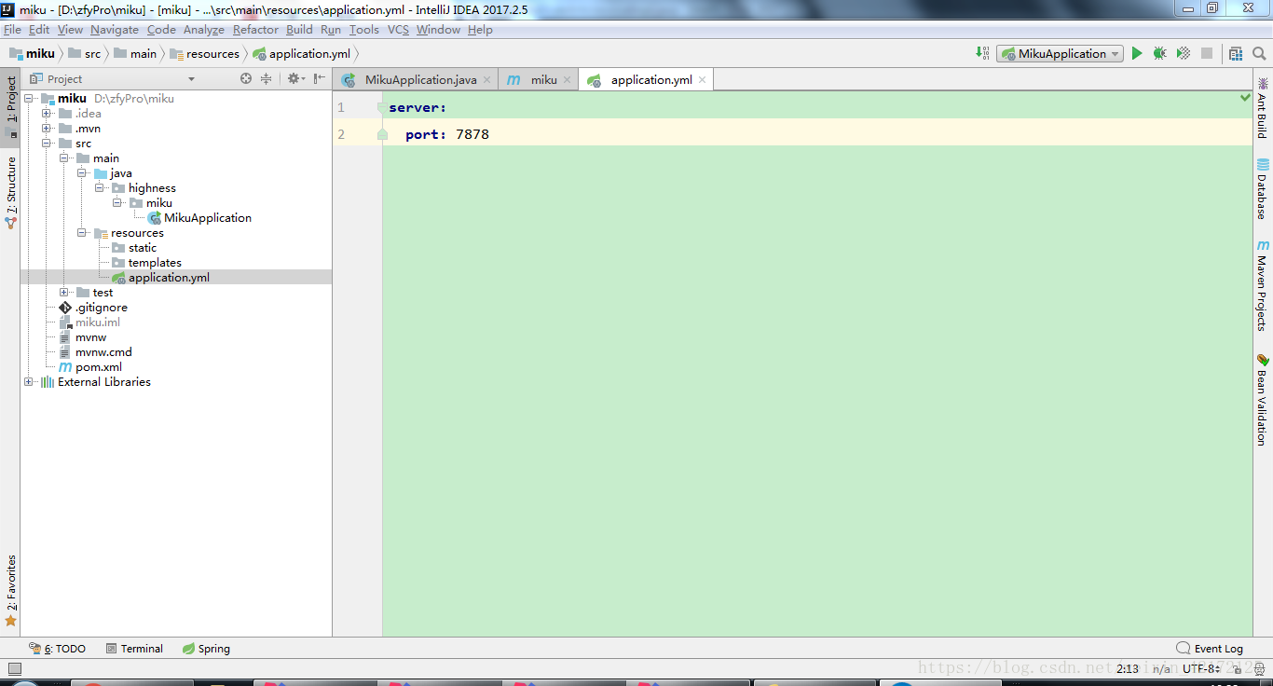Click fold marker next to server line
The width and height of the screenshot is (1273, 686).
click(x=381, y=108)
